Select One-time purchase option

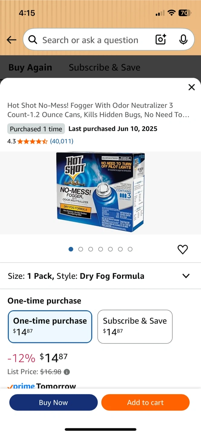[x=50, y=327]
